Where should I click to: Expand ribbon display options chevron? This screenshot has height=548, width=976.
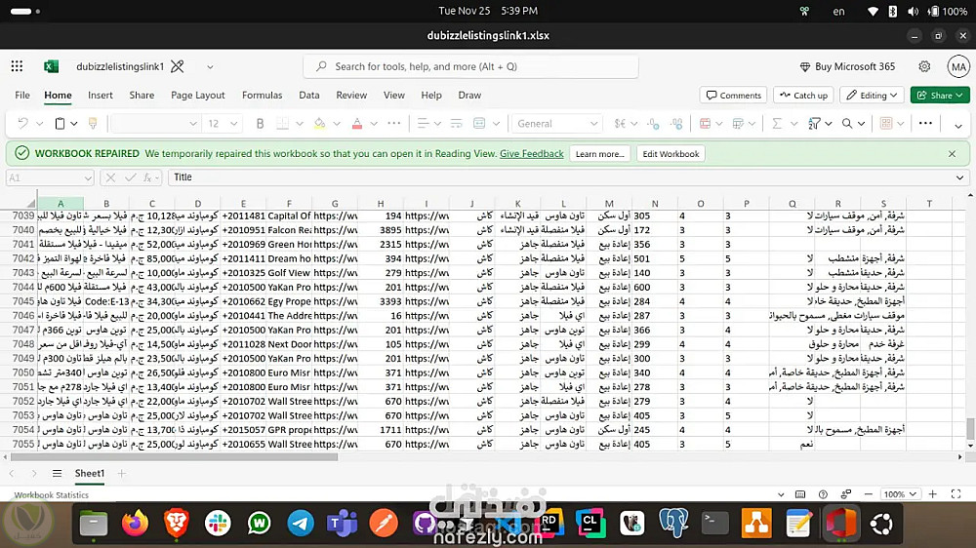click(958, 126)
